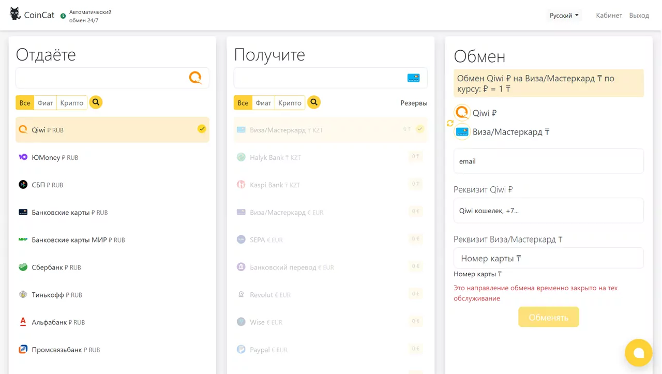Click the Тинькофф crest icon
Screen dimensions: 662x374
click(x=23, y=294)
